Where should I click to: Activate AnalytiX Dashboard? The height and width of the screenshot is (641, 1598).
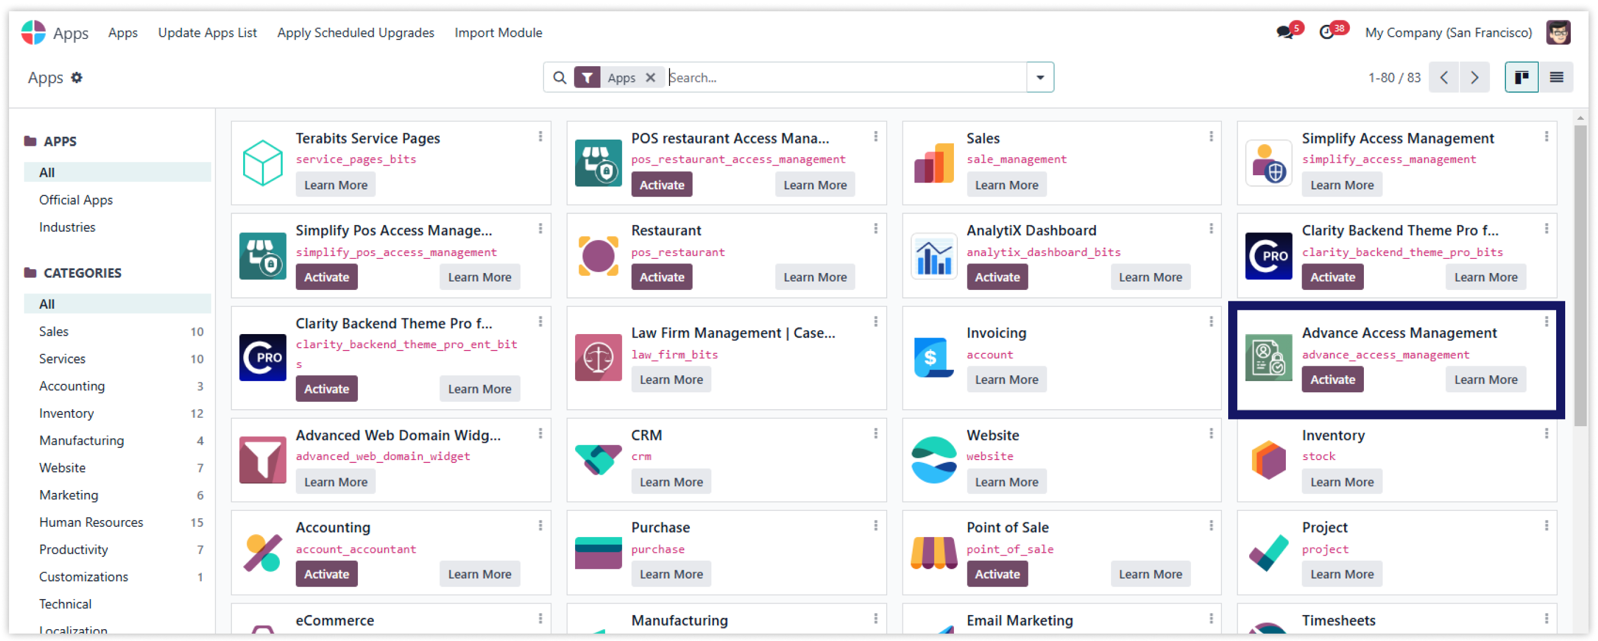click(997, 277)
